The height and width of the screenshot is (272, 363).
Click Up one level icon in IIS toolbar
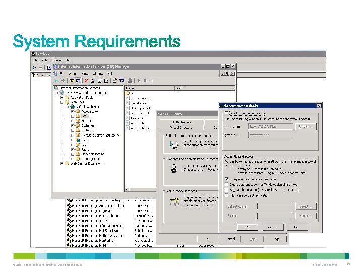tap(72, 81)
